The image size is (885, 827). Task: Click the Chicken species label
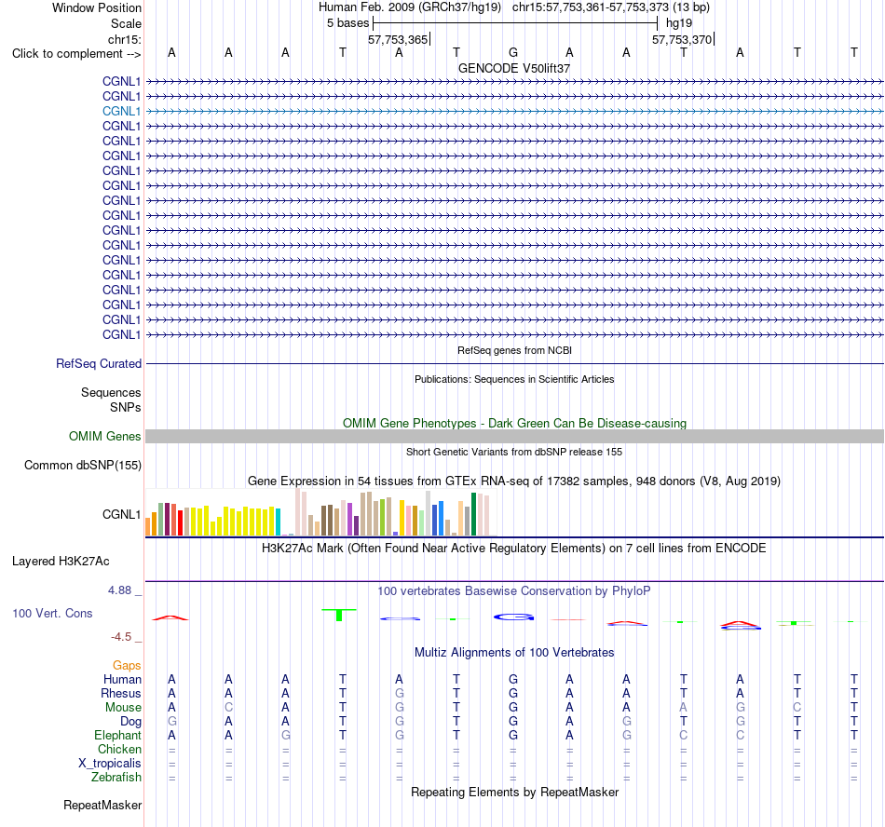pos(119,749)
